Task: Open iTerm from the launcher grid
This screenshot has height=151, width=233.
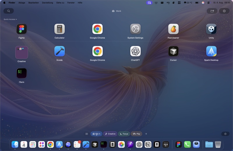Action: pos(22,73)
